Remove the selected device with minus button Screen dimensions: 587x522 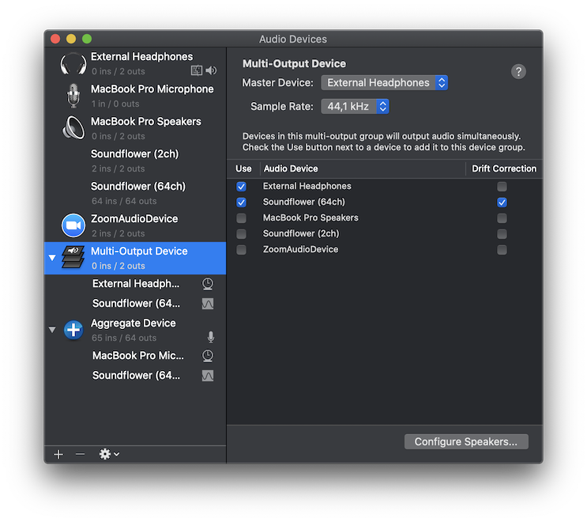(80, 455)
